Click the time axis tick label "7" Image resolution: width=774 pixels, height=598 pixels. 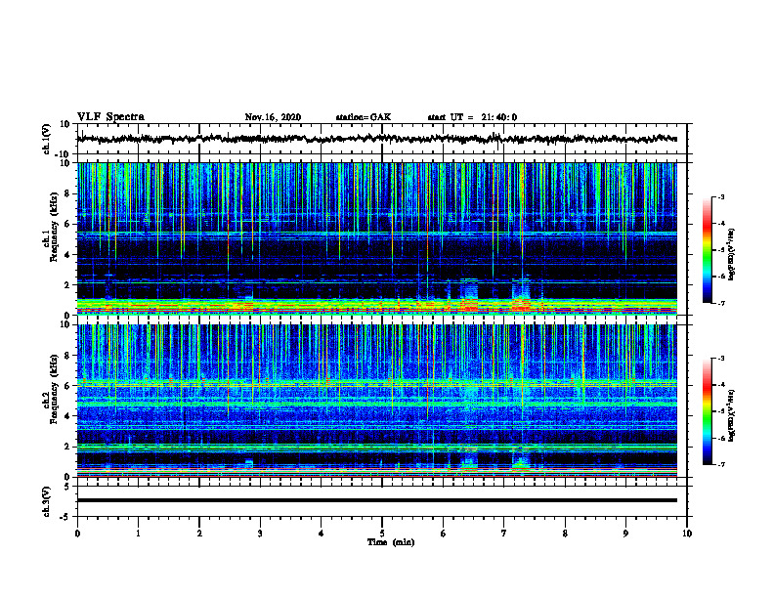(504, 534)
